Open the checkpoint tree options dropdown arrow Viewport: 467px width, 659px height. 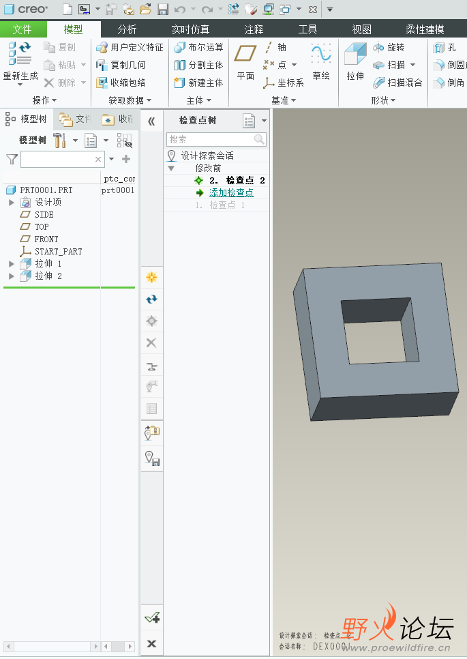coord(264,121)
